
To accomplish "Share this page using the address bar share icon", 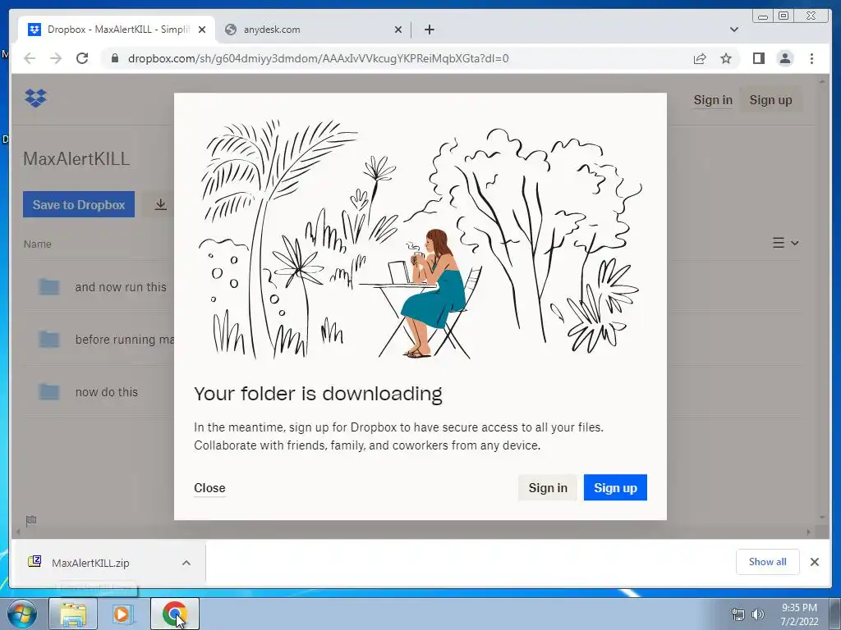I will pos(700,58).
